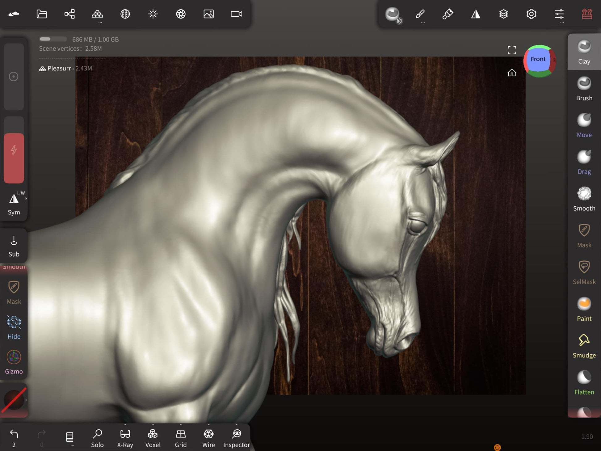Viewport: 601px width, 451px height.
Task: Expand the Grid options caret
Action: pyautogui.click(x=181, y=425)
